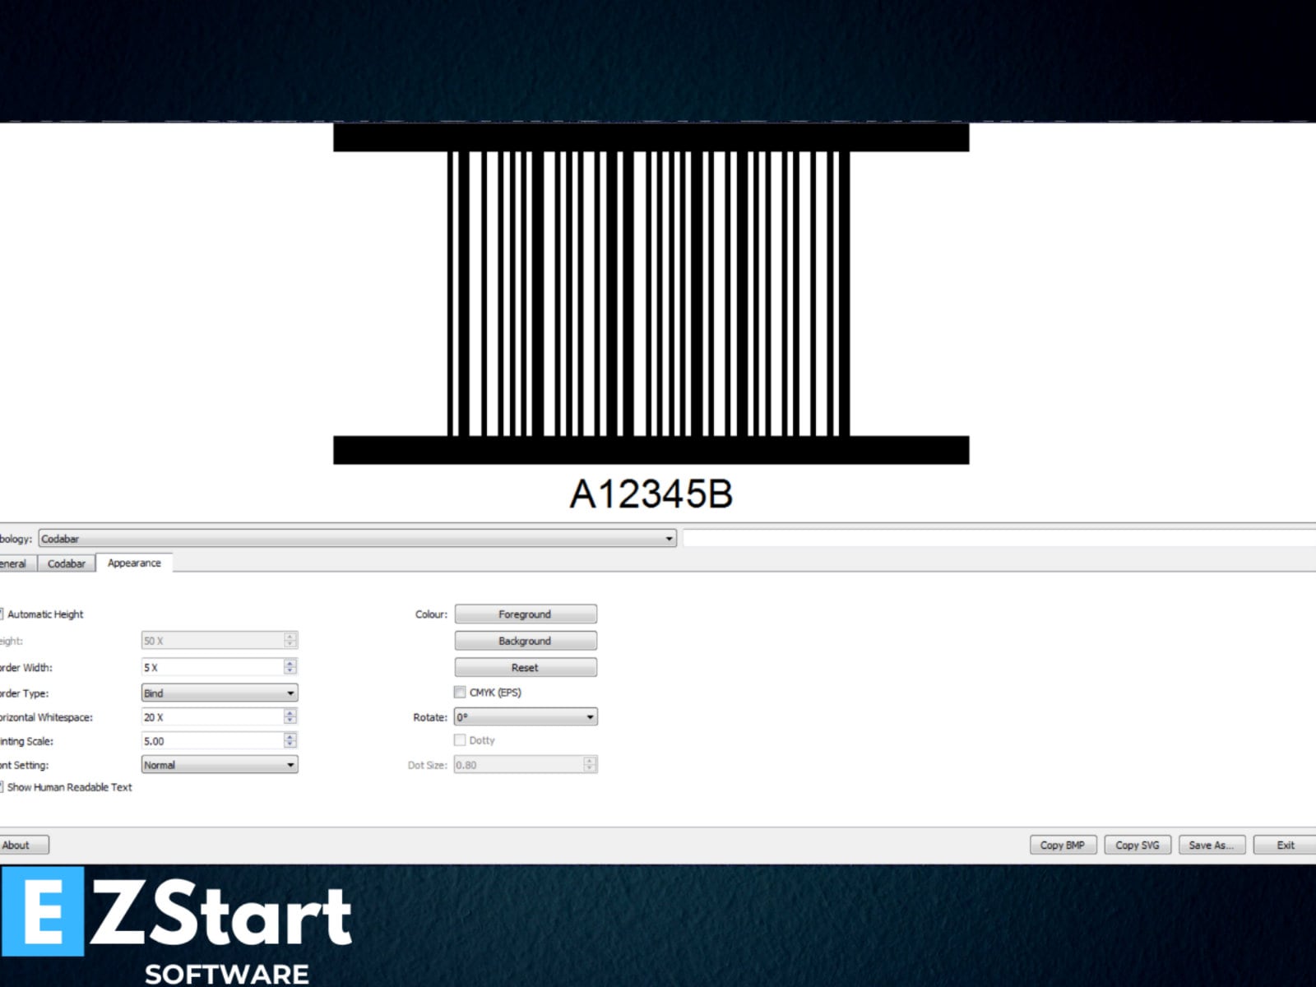1316x987 pixels.
Task: Click the Save As button
Action: 1211,845
